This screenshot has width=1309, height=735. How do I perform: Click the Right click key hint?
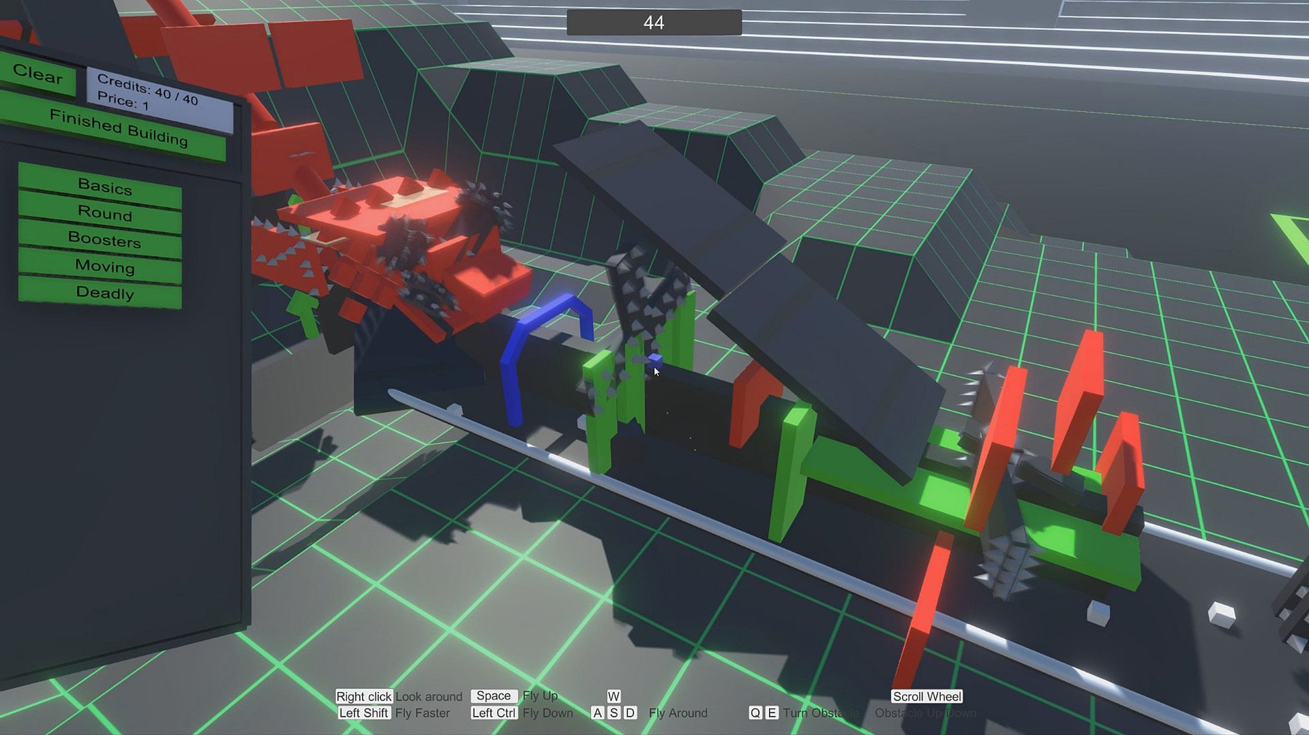pos(363,696)
